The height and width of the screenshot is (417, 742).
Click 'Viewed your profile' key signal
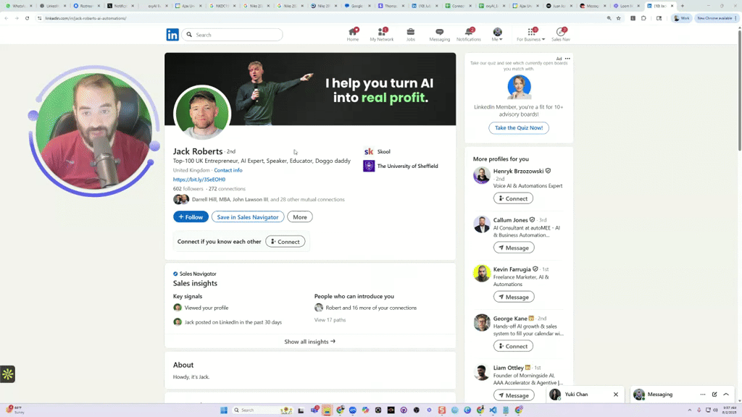click(x=207, y=308)
